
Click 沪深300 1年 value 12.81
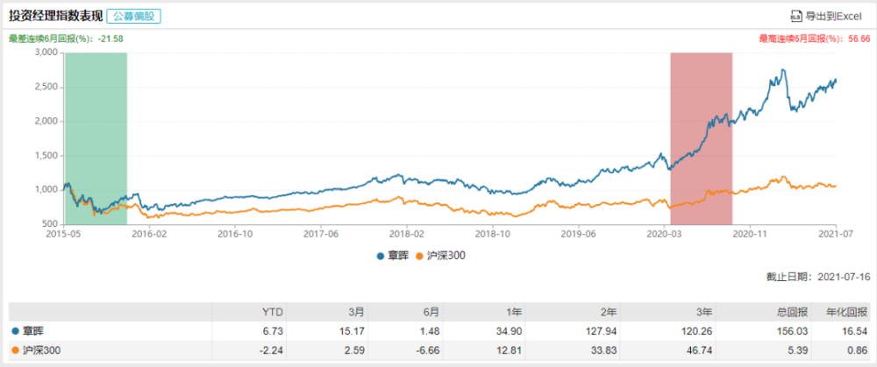point(508,349)
